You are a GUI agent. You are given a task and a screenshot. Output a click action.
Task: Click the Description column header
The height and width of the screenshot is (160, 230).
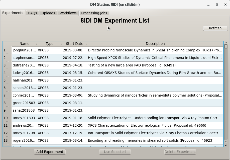[155, 44]
